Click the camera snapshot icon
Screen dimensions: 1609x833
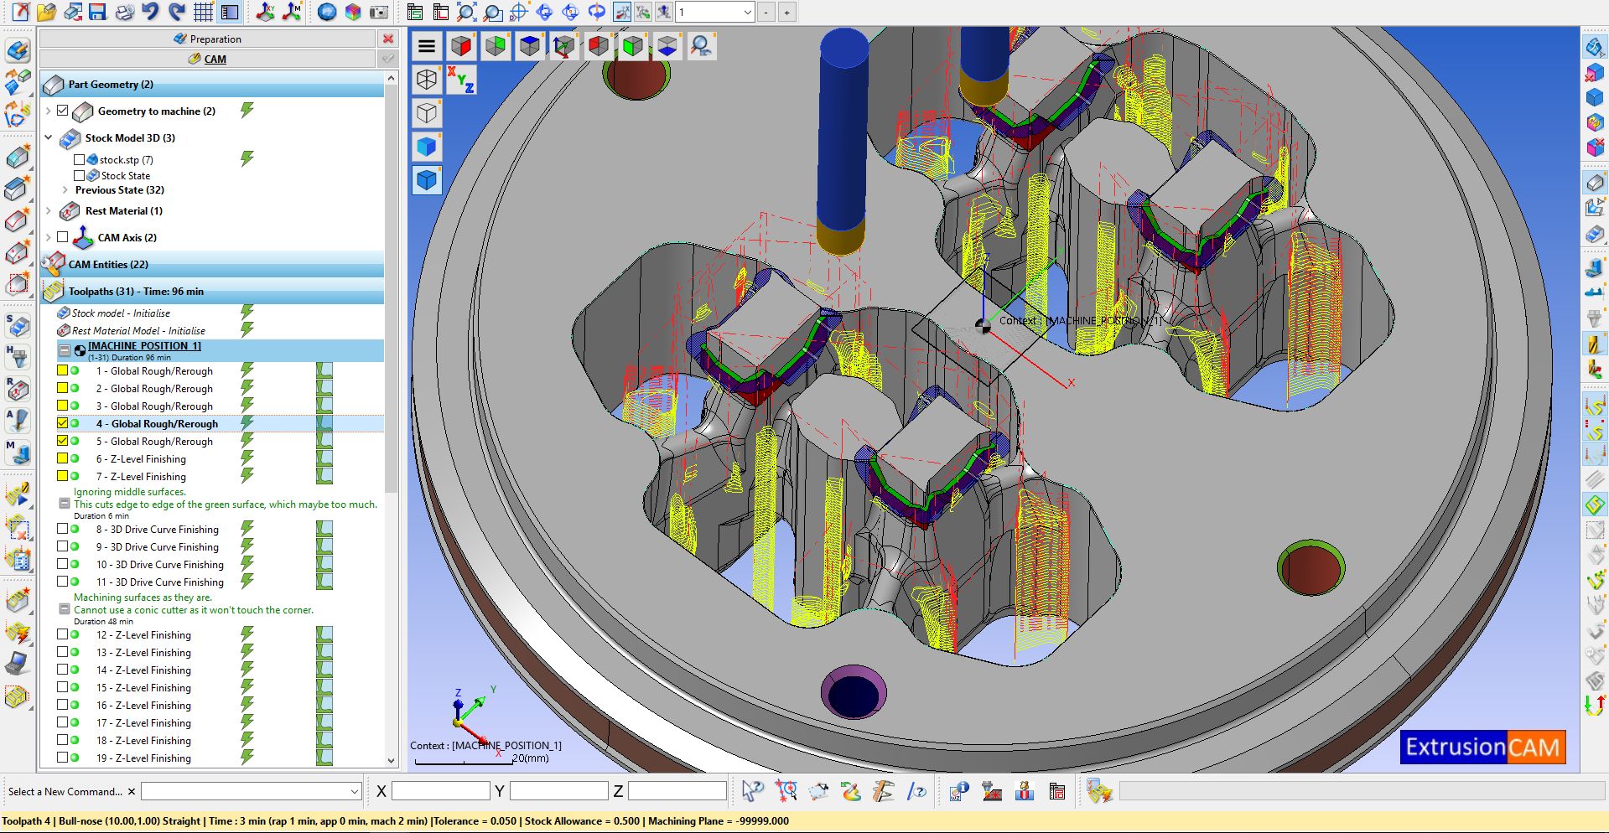pos(379,12)
